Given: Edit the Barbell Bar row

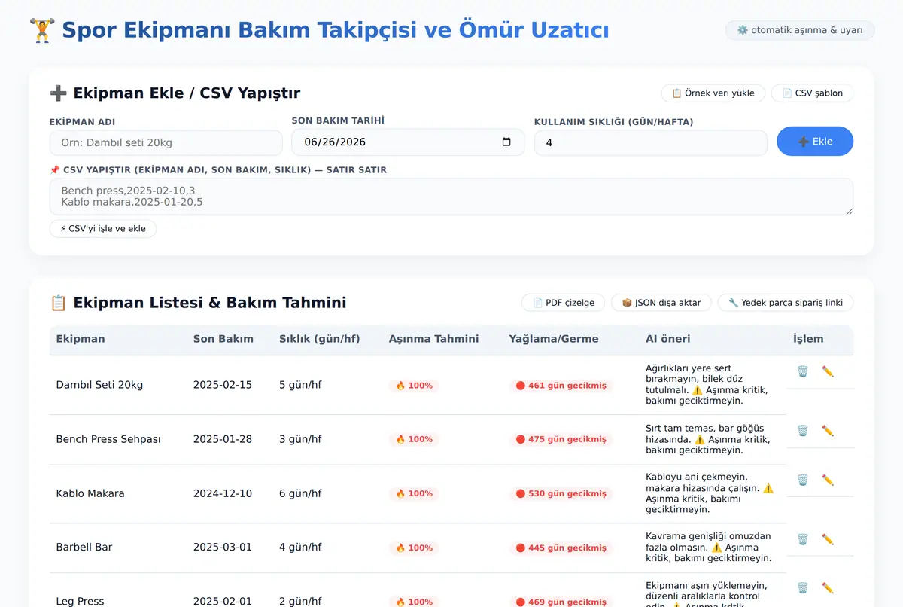Looking at the screenshot, I should pos(828,539).
